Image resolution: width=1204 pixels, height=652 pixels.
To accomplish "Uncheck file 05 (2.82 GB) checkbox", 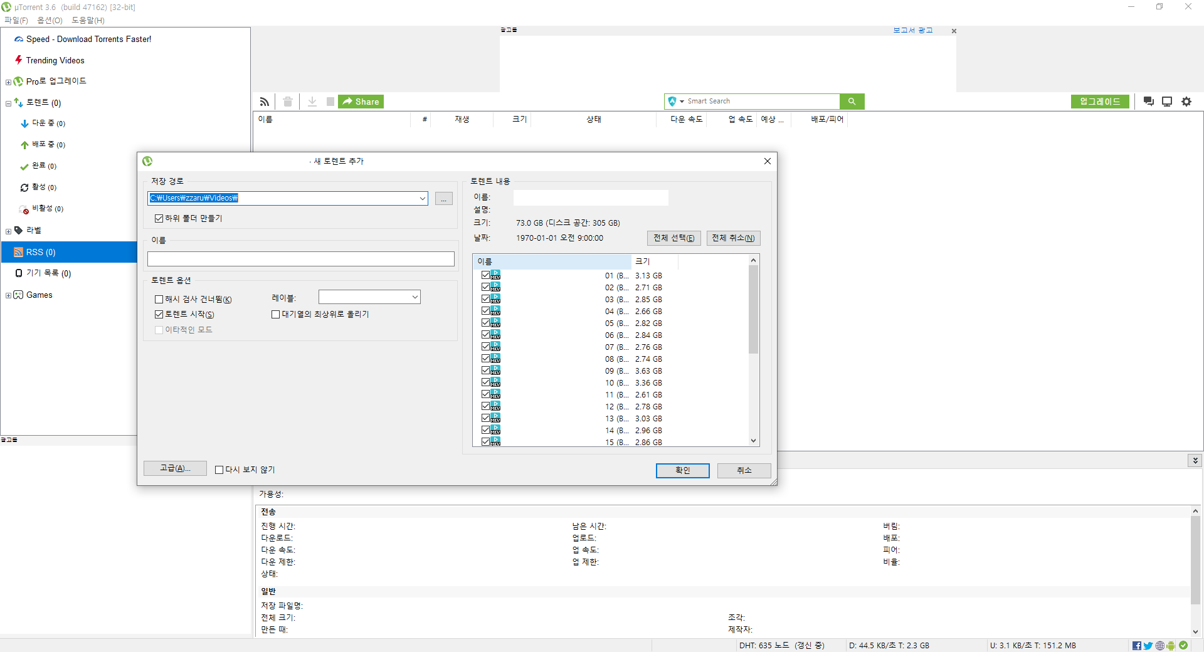I will click(485, 323).
